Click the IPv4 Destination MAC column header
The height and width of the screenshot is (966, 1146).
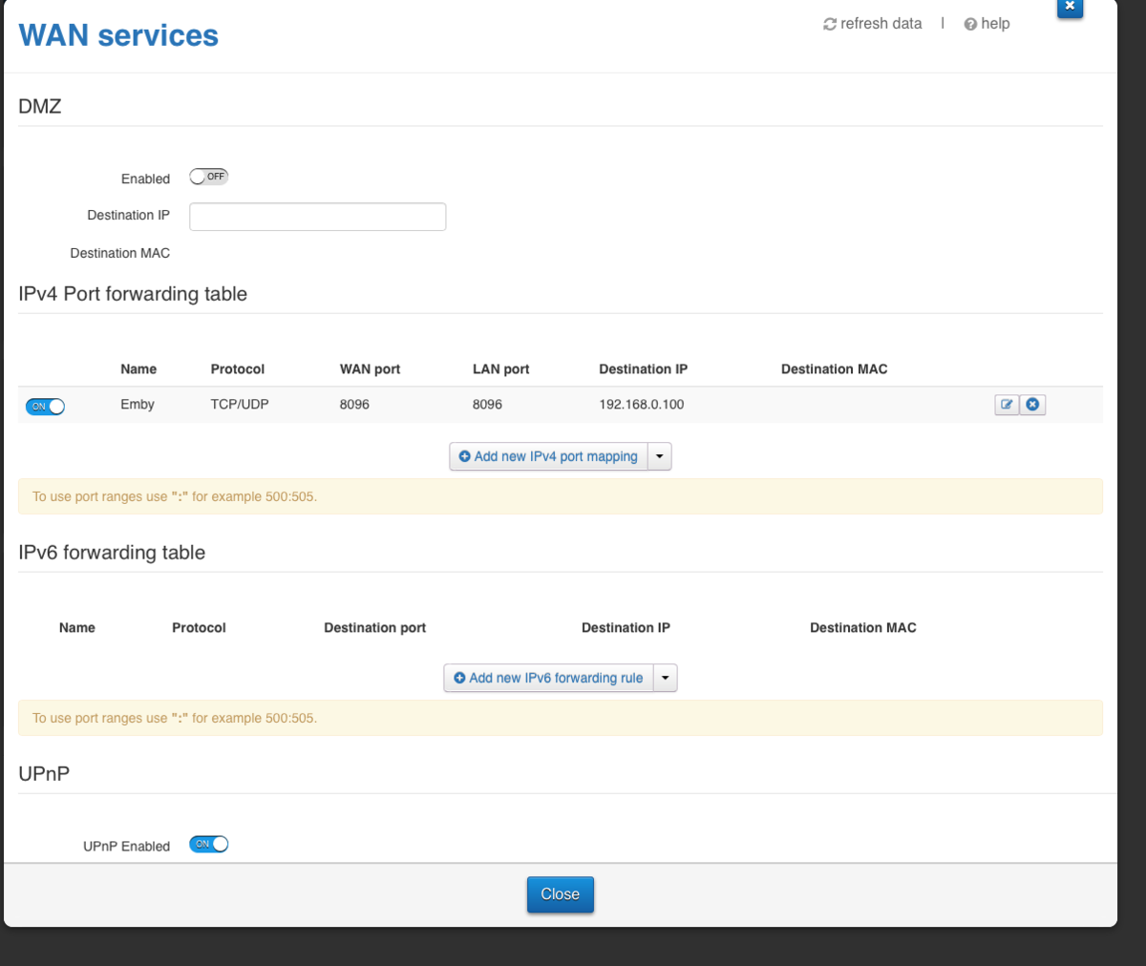pos(835,369)
